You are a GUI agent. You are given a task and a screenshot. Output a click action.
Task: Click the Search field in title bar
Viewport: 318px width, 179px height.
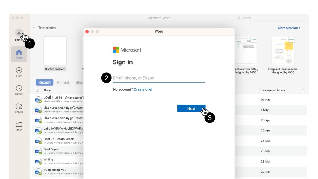point(272,18)
